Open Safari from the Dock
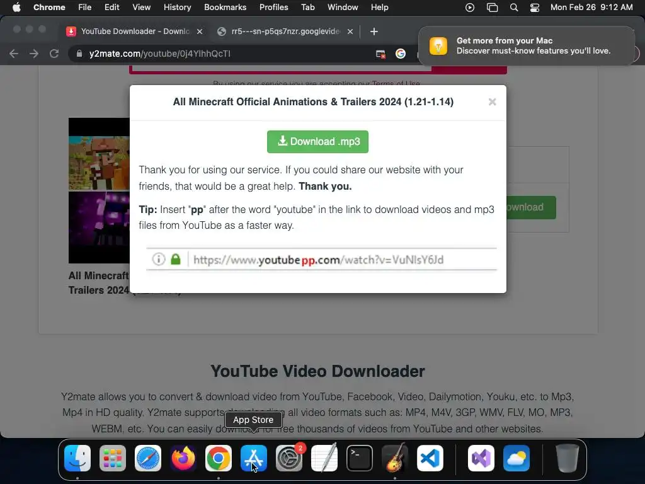 click(148, 458)
